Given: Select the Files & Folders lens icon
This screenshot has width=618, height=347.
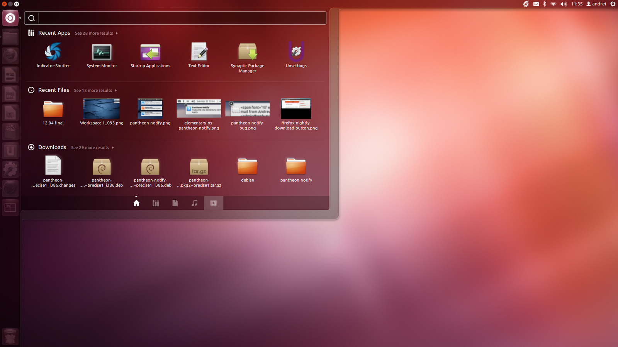Looking at the screenshot, I should (x=175, y=202).
